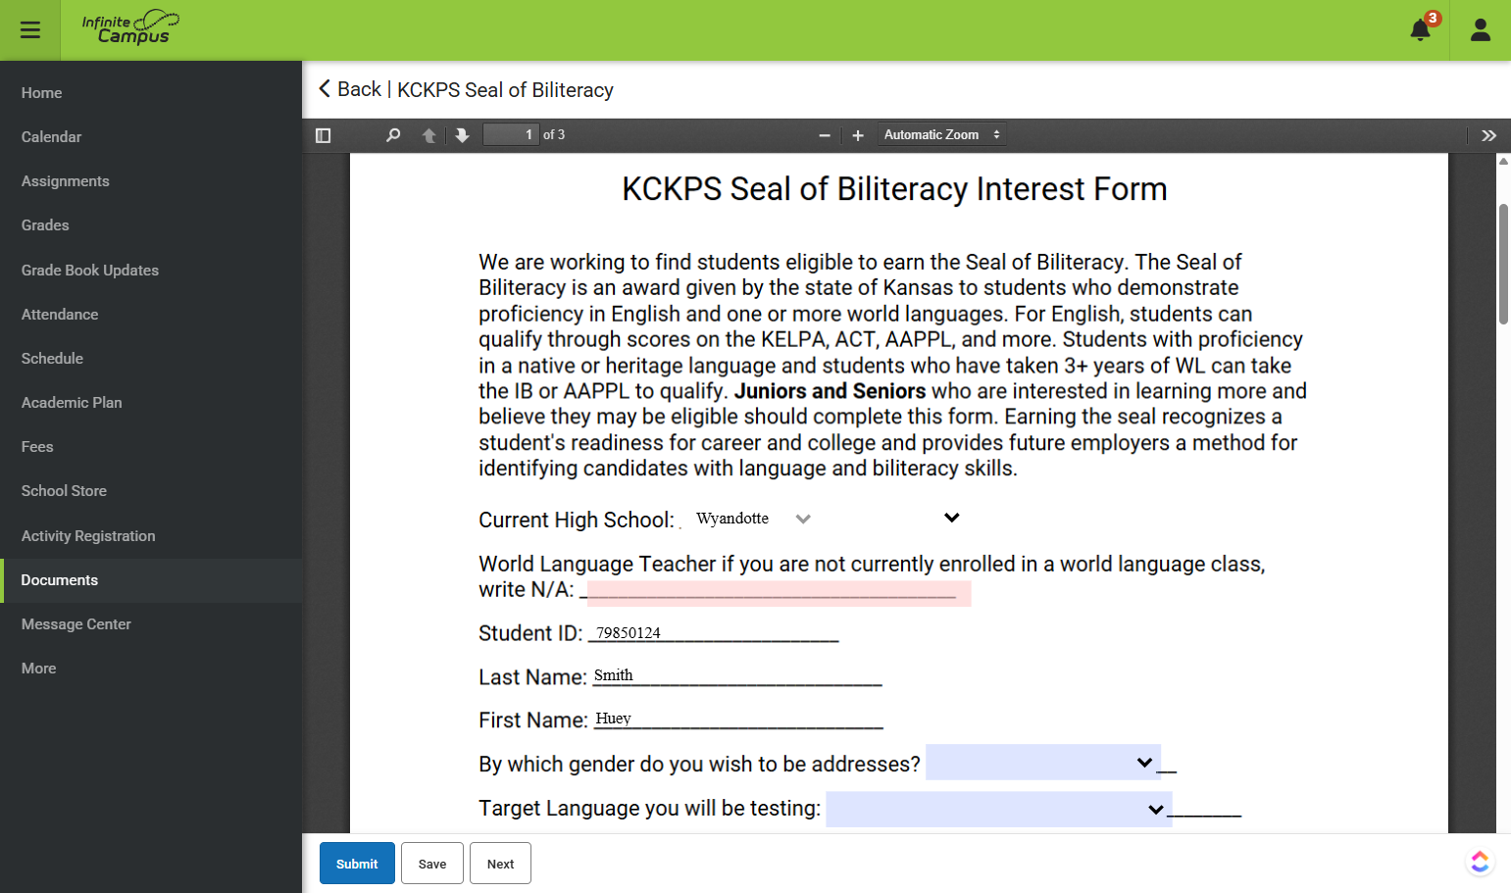Image resolution: width=1511 pixels, height=893 pixels.
Task: Open the user account profile icon
Action: point(1481,30)
